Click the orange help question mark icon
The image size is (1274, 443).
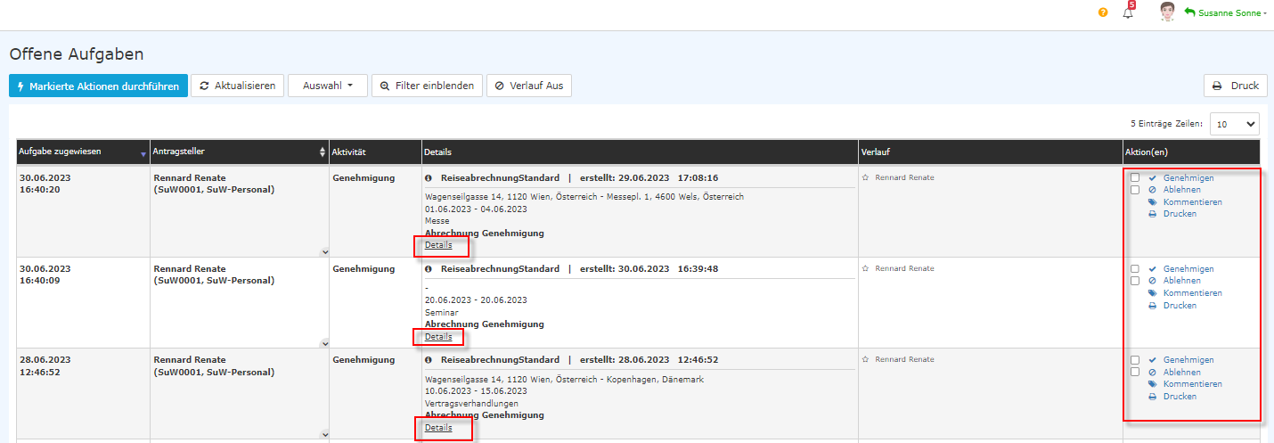pos(1103,12)
